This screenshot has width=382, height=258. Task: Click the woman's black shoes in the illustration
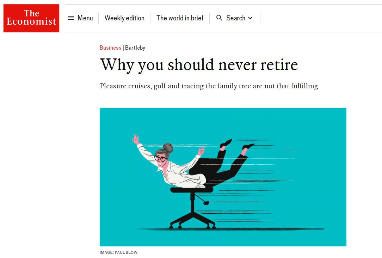point(226,143)
